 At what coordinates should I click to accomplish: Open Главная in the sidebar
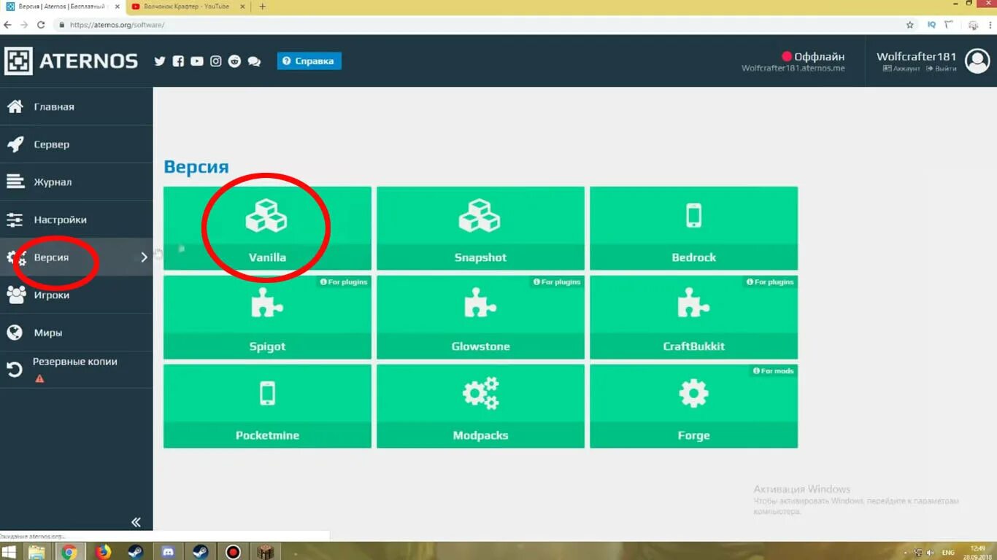tap(76, 106)
